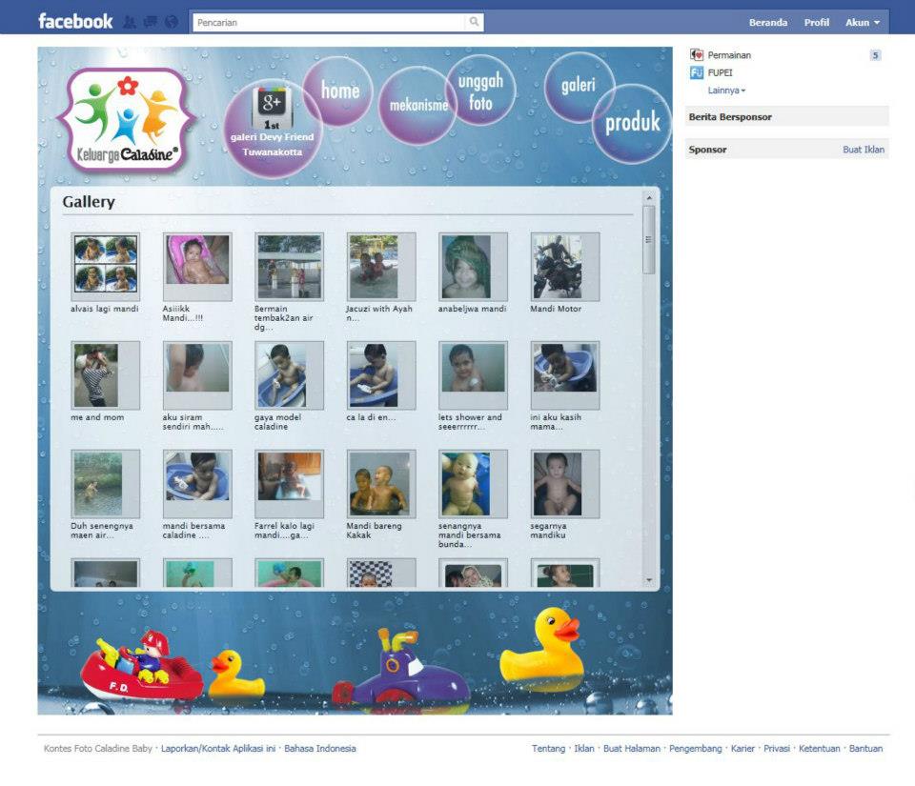Click the search magnifier icon
The image size is (915, 786).
(x=474, y=22)
